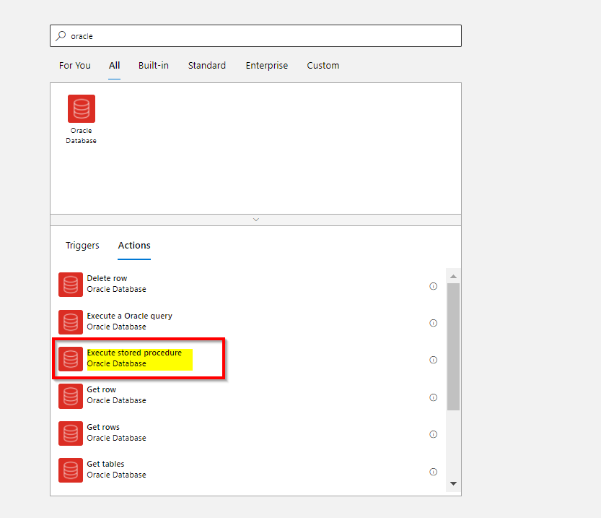Click the actions list scroll up arrow

[x=453, y=276]
